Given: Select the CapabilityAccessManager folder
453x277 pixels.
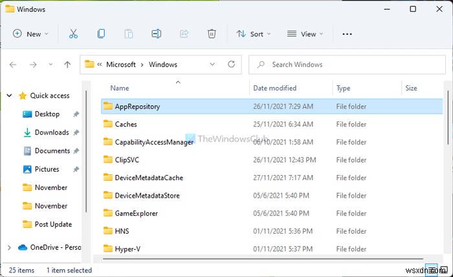Looking at the screenshot, I should click(x=154, y=142).
